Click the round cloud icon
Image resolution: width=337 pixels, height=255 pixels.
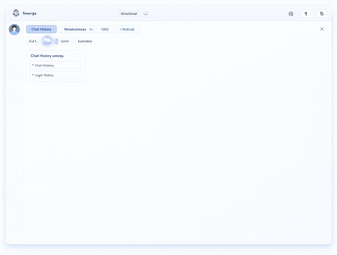point(47,41)
